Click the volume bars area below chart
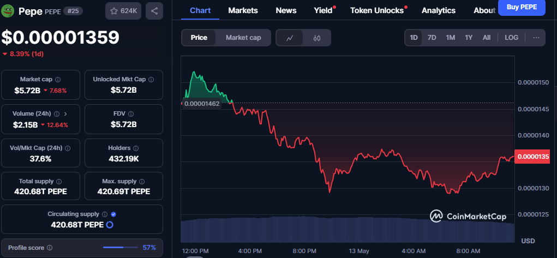This screenshot has width=557, height=258. click(348, 229)
